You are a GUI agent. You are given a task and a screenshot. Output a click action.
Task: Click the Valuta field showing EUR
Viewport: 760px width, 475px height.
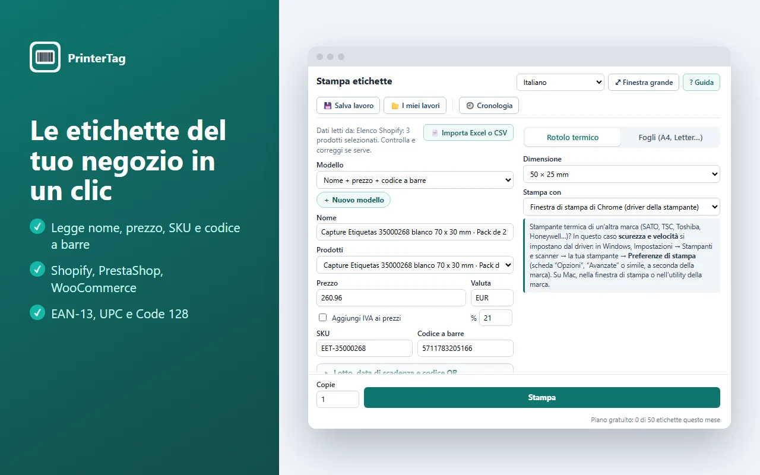point(492,297)
